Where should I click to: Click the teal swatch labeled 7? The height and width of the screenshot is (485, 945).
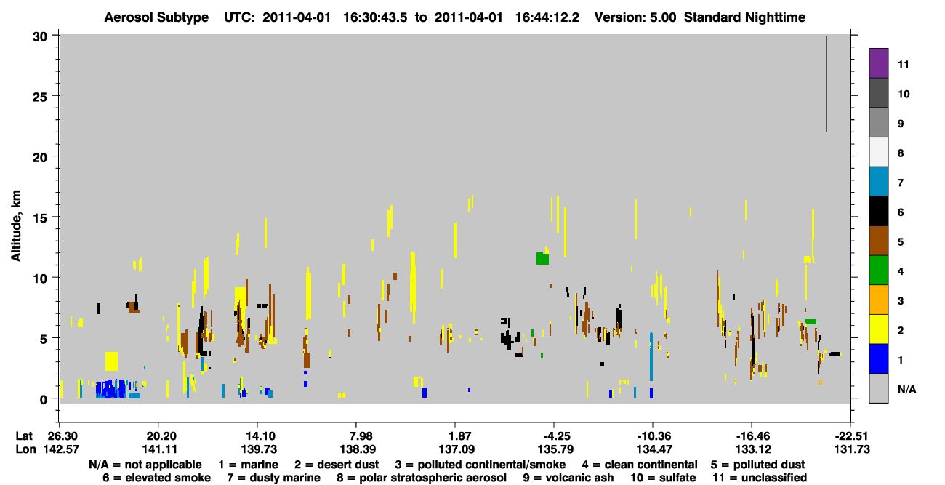click(879, 182)
